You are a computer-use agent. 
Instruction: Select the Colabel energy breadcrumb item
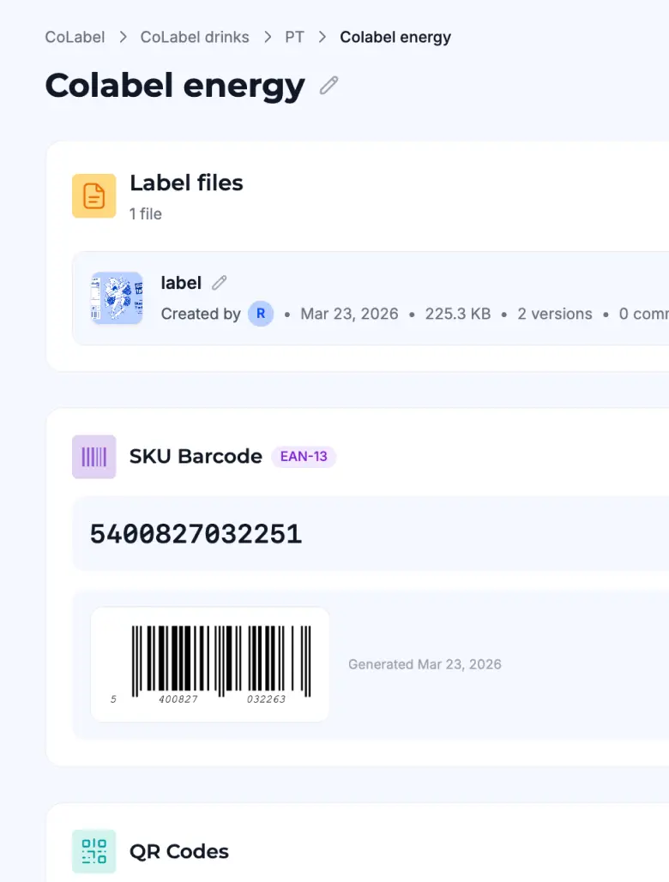point(395,37)
